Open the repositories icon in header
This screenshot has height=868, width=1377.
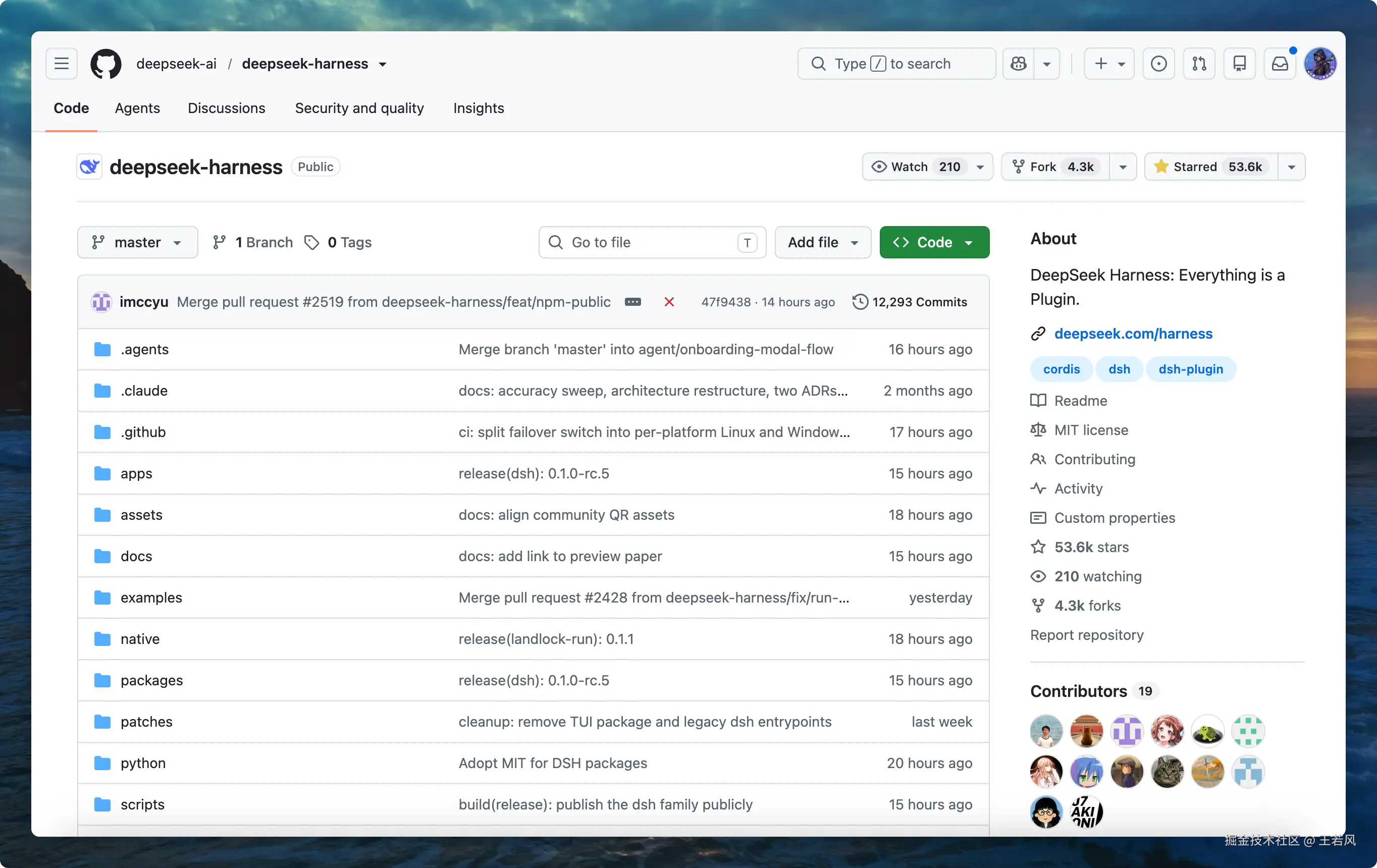click(x=1239, y=64)
